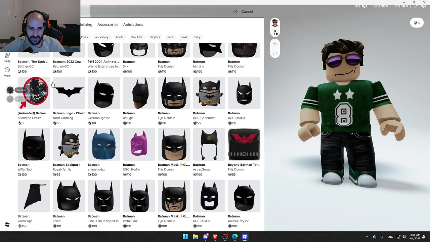Select the Beyond Batman Torso item

[x=244, y=145]
